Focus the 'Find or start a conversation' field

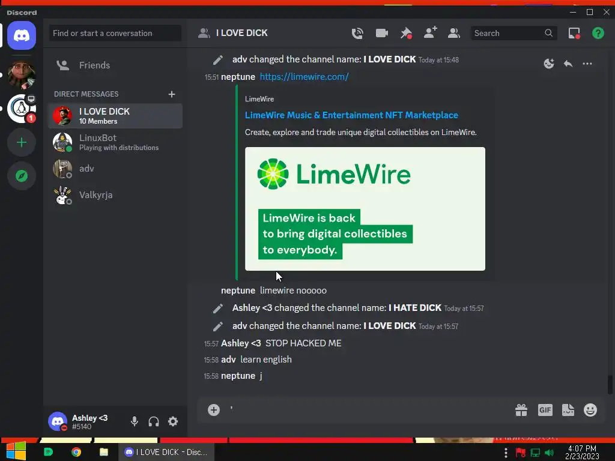point(115,34)
